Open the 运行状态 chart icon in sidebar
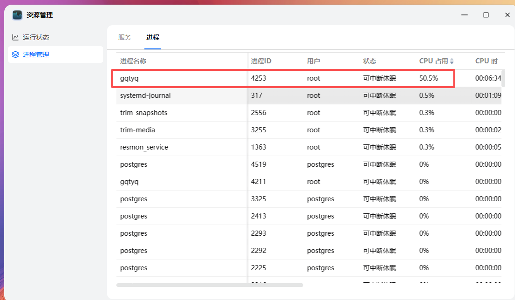The height and width of the screenshot is (300, 515). (15, 37)
